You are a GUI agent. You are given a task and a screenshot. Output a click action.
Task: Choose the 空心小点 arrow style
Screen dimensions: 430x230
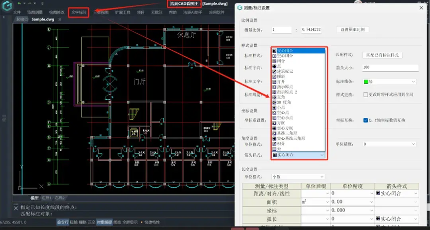pos(299,118)
